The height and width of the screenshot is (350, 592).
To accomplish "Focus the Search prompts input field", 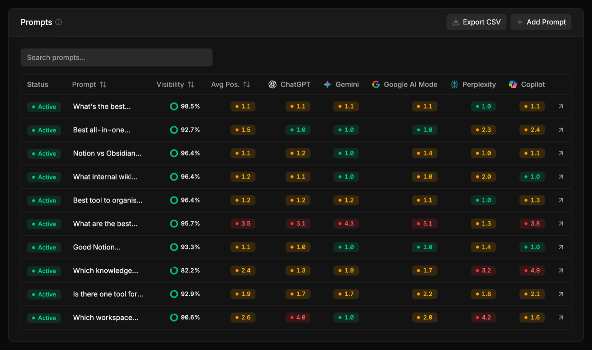I will click(117, 58).
